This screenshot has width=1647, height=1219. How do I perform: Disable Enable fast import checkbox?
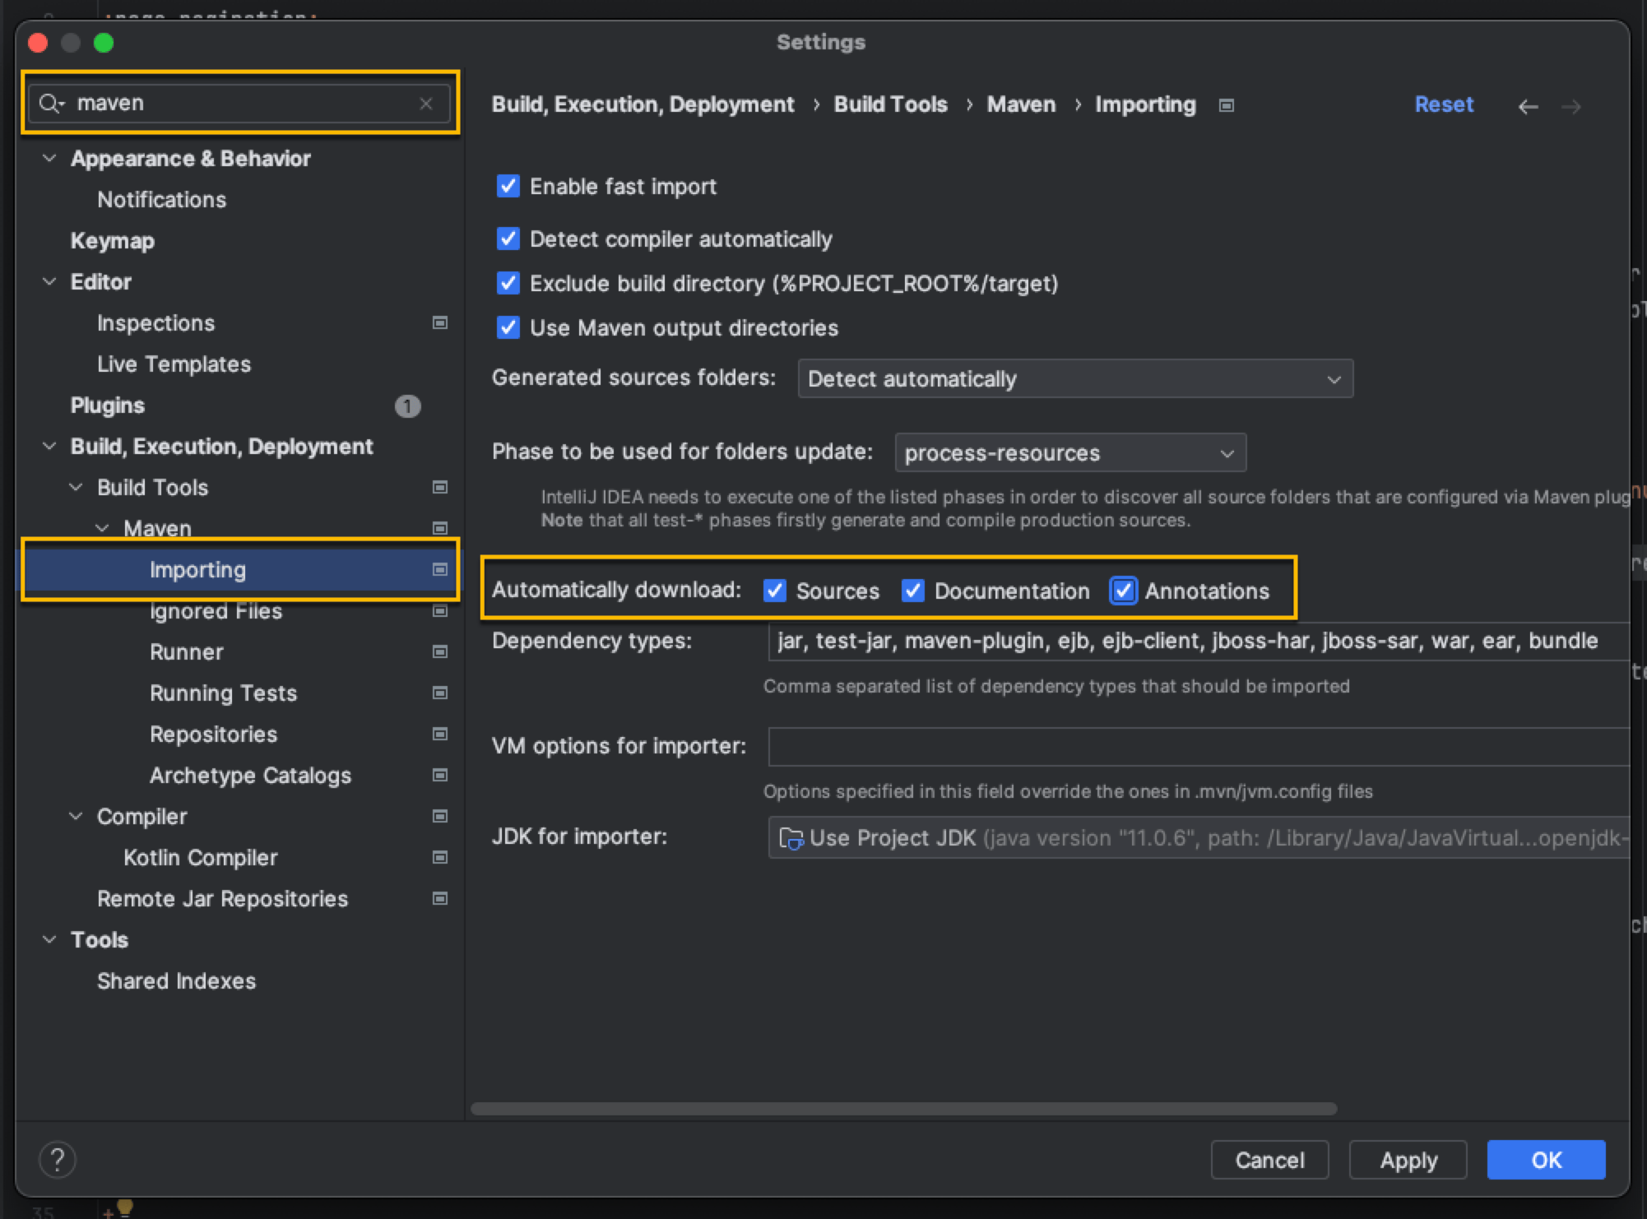508,187
